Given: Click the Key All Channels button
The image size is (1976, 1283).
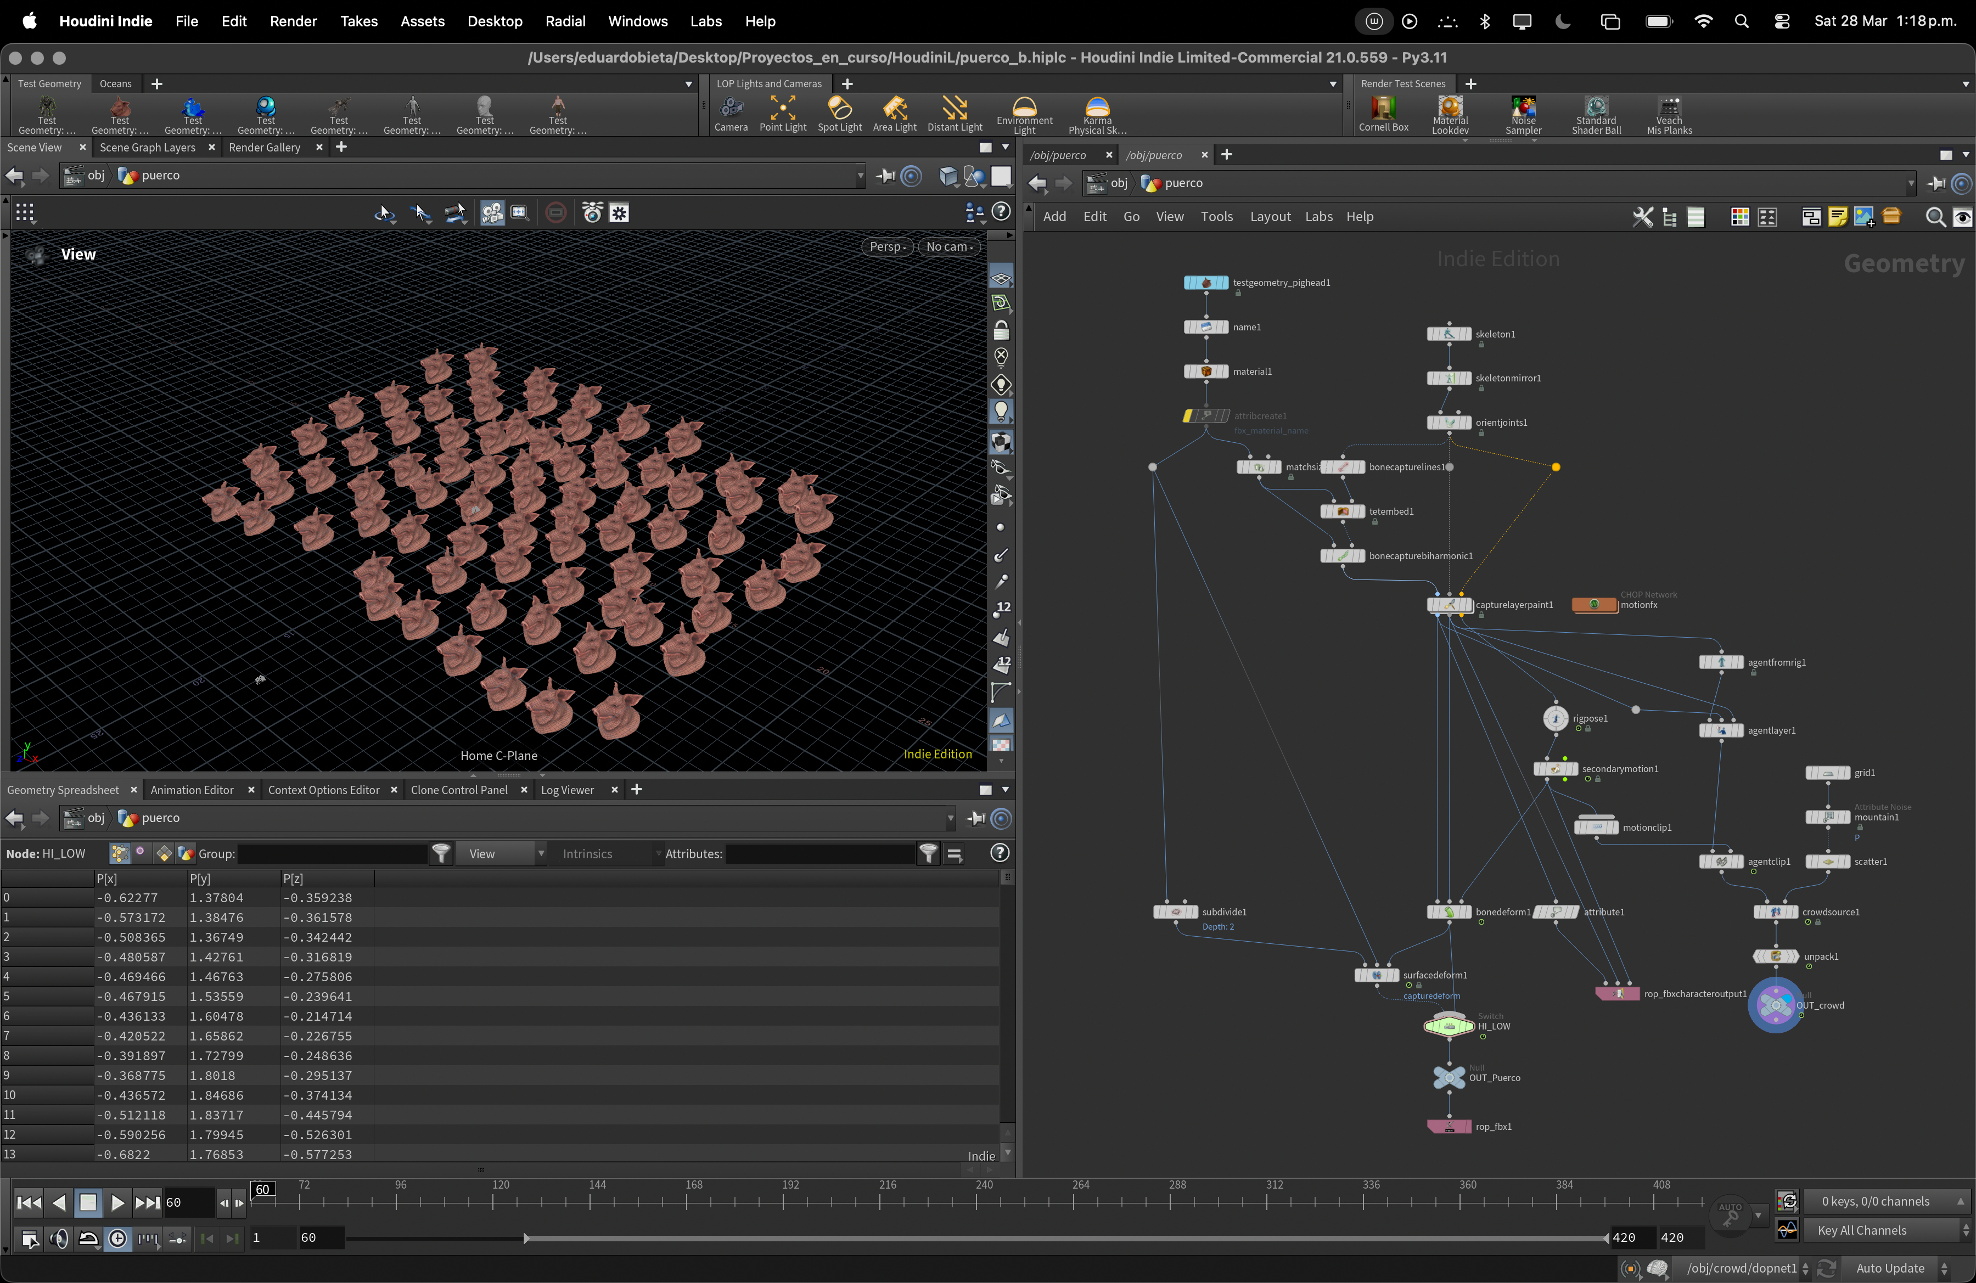Looking at the screenshot, I should (x=1861, y=1230).
